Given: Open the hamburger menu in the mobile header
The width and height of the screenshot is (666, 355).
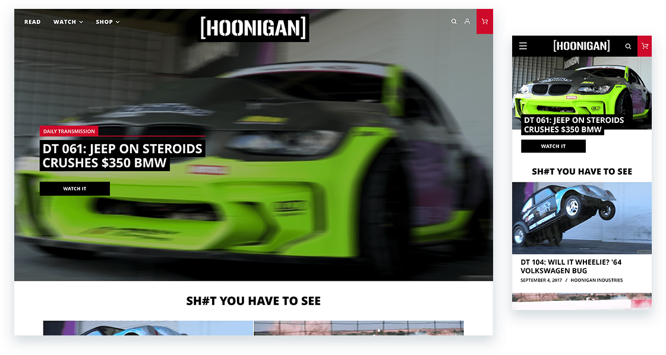Looking at the screenshot, I should (522, 46).
